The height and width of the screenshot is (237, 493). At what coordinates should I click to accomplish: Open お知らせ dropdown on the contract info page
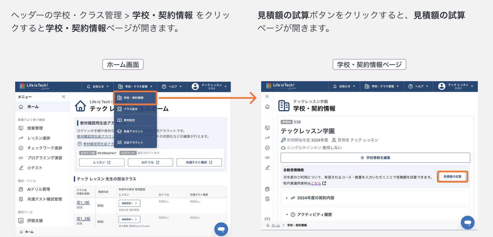point(344,86)
